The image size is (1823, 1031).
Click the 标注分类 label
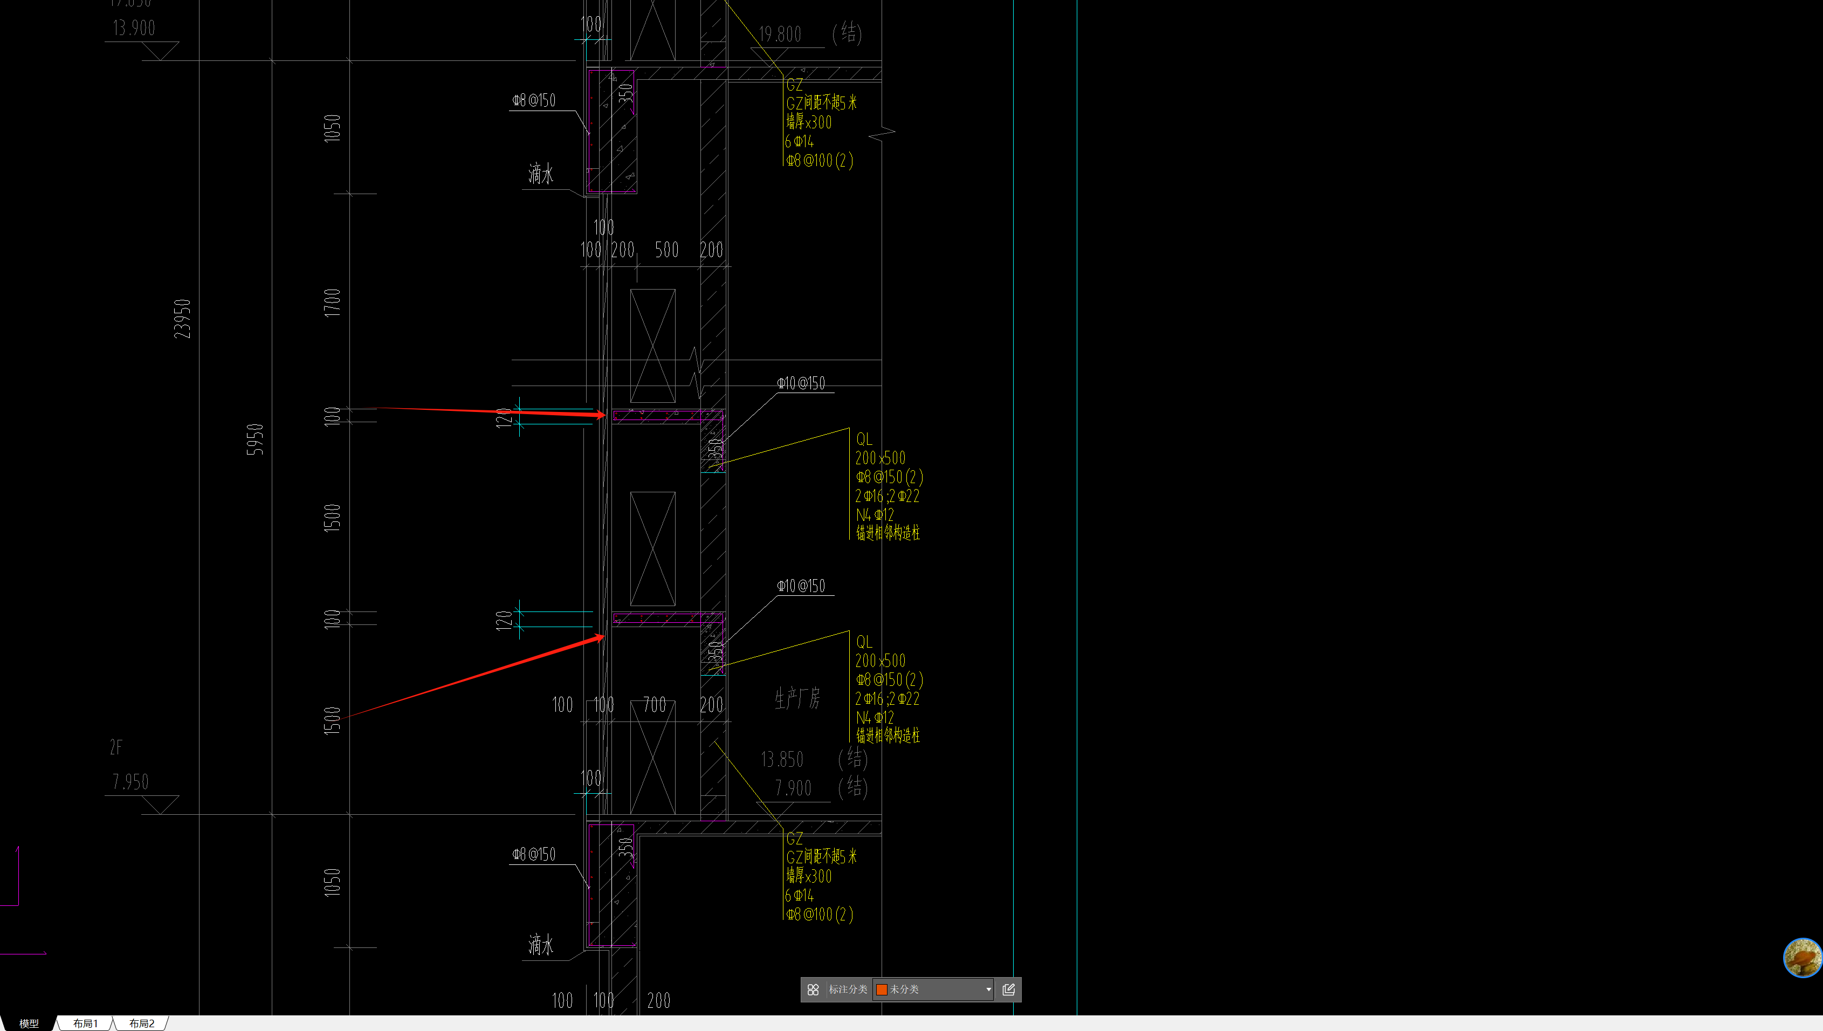pyautogui.click(x=848, y=989)
